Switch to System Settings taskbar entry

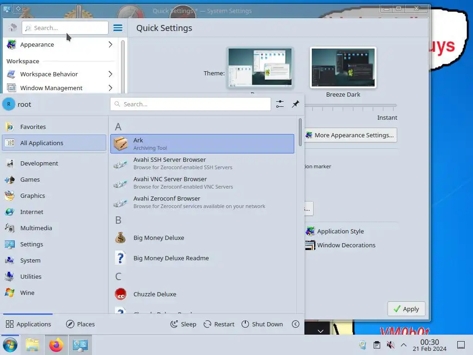pyautogui.click(x=80, y=345)
